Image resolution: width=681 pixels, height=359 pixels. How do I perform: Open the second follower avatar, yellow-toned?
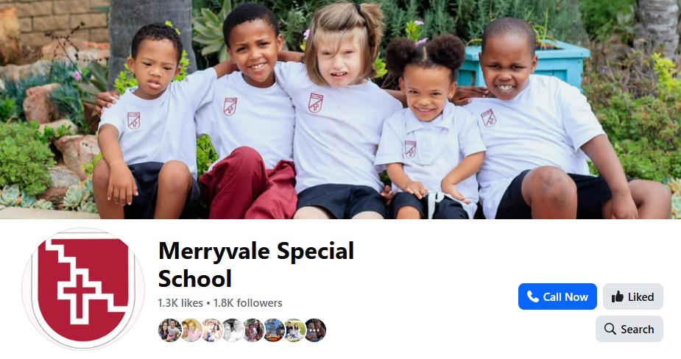tap(191, 330)
